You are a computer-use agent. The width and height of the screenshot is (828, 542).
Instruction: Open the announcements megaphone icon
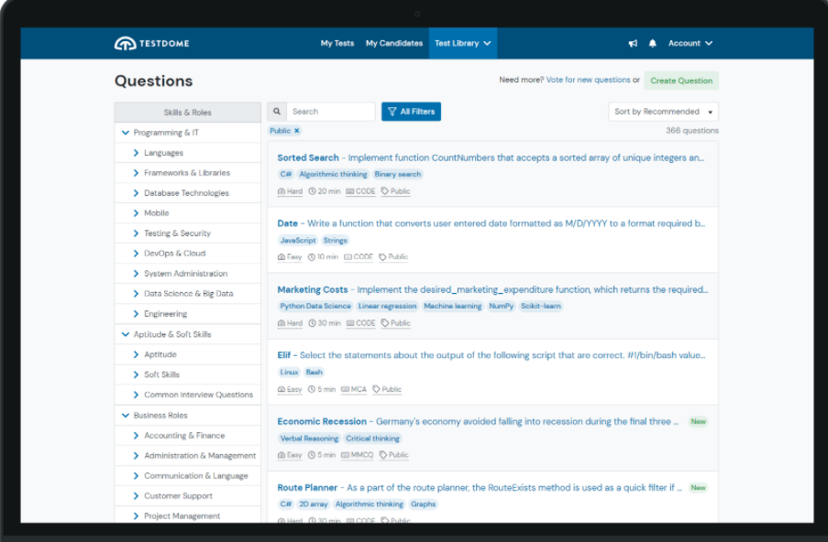(633, 43)
